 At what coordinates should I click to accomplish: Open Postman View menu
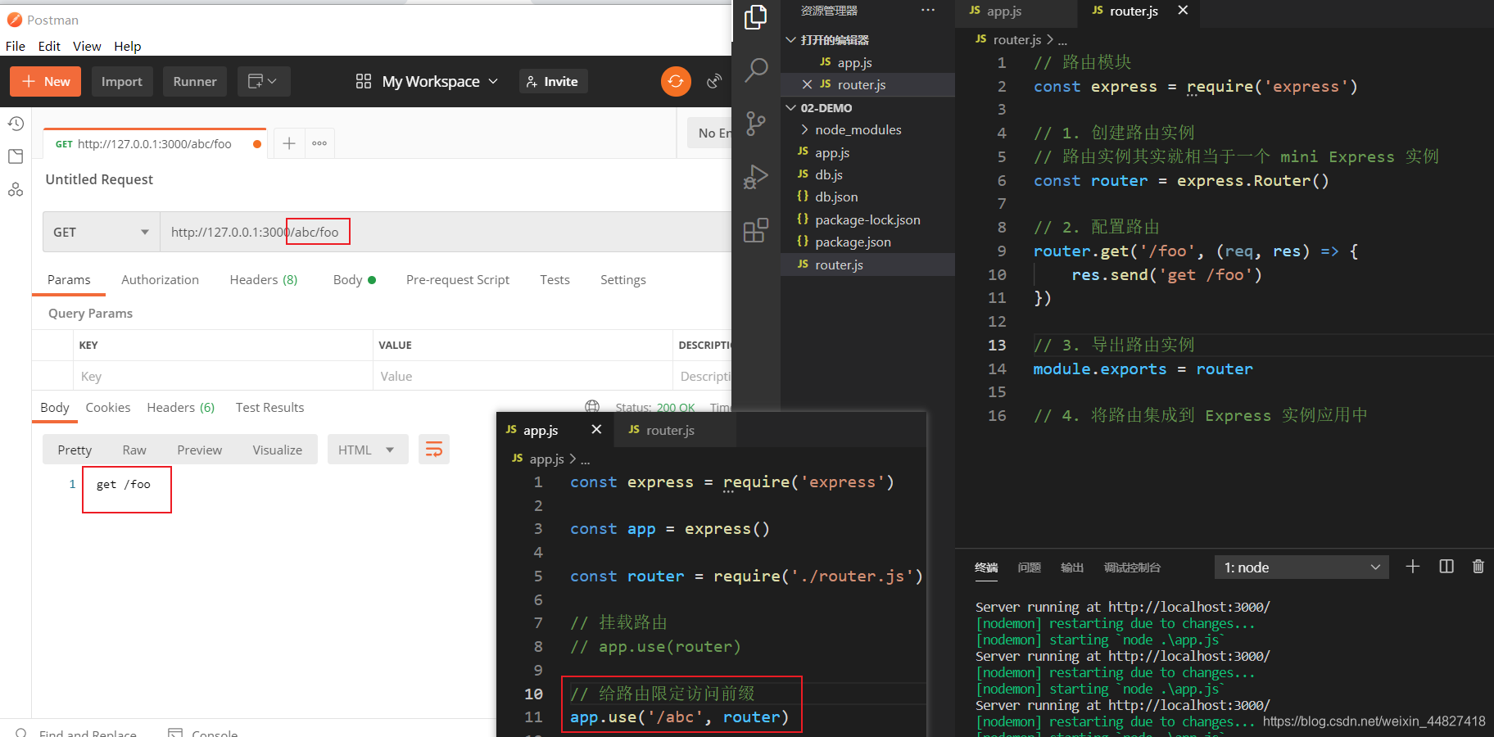coord(87,46)
